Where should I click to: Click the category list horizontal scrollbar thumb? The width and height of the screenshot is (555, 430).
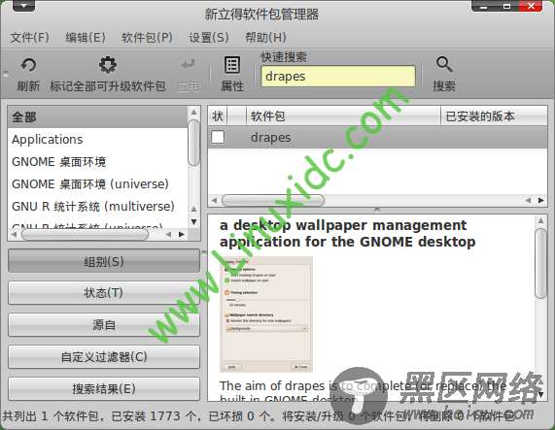pyautogui.click(x=85, y=234)
